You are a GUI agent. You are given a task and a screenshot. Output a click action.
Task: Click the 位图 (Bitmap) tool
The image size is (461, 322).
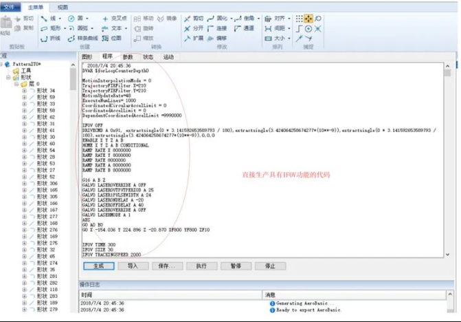[x=113, y=39]
